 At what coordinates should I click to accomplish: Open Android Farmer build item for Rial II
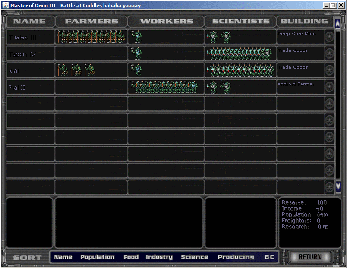[x=296, y=84]
